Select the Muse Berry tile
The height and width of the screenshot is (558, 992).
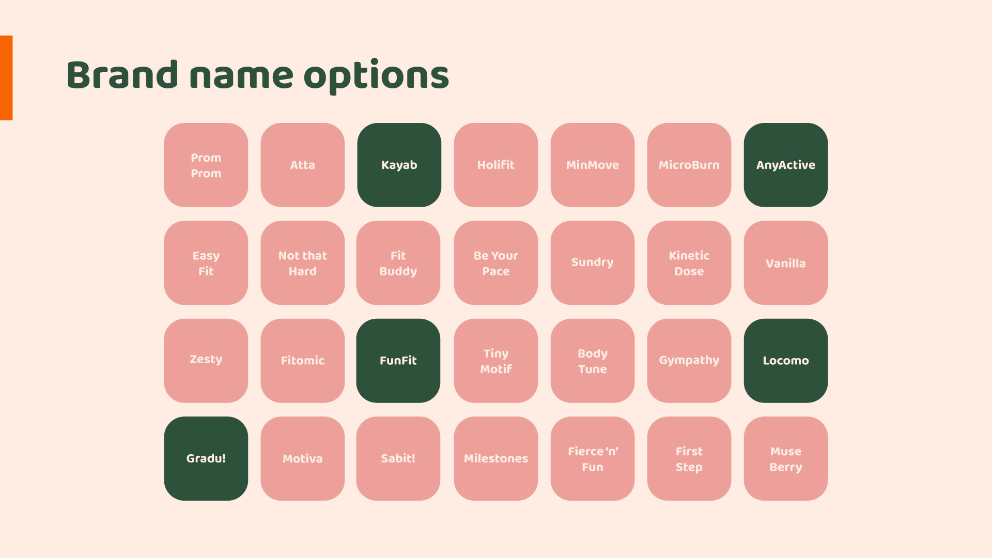point(785,458)
